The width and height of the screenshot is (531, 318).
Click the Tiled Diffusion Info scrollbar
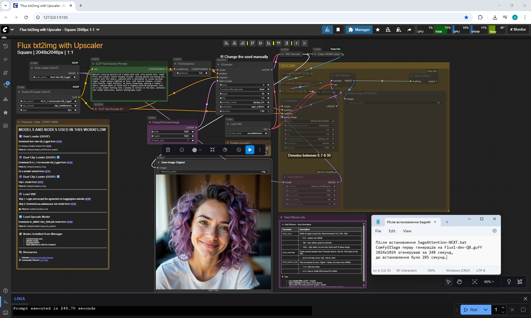coord(363,254)
